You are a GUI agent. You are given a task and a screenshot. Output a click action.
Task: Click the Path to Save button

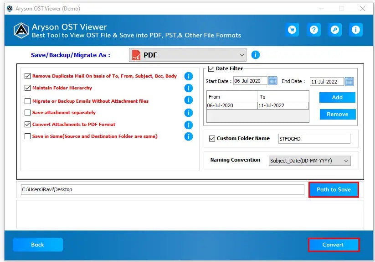click(334, 190)
